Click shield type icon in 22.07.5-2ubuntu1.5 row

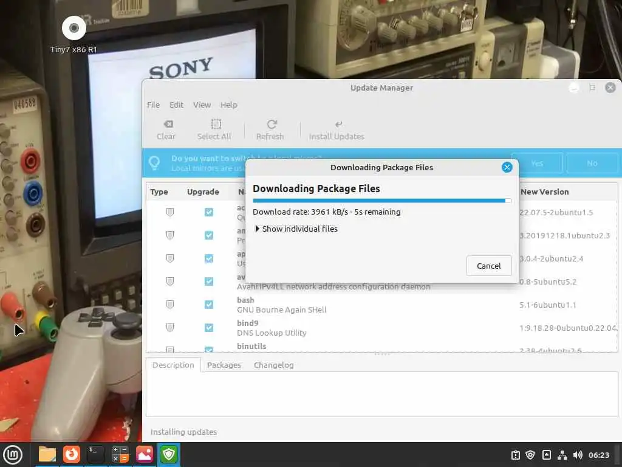(170, 212)
